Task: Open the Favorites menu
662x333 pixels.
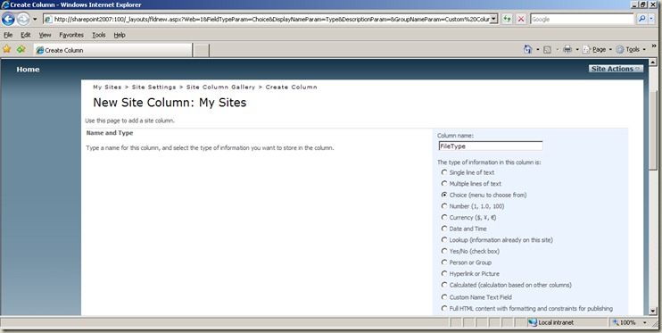Action: pyautogui.click(x=71, y=35)
